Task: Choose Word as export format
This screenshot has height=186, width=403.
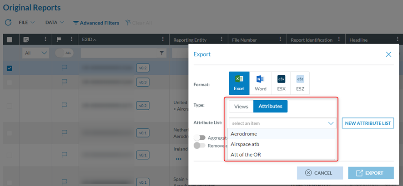Action: point(260,83)
